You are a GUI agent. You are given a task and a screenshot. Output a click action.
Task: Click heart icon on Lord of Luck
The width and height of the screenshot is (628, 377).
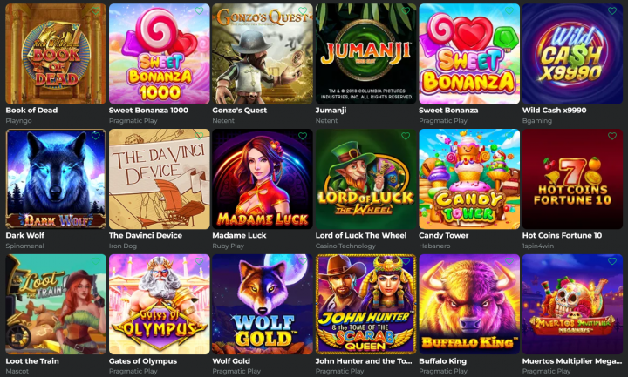[x=406, y=137]
